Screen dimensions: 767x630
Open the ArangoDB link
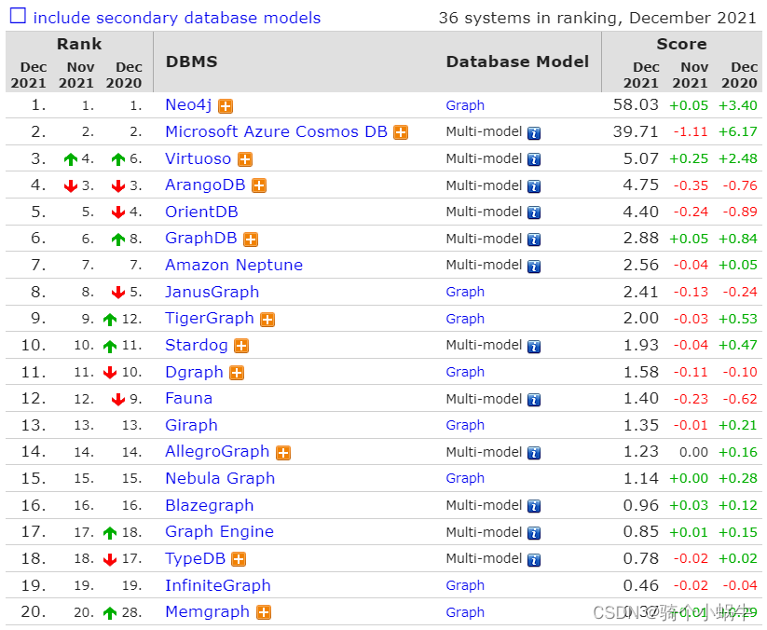click(x=205, y=185)
